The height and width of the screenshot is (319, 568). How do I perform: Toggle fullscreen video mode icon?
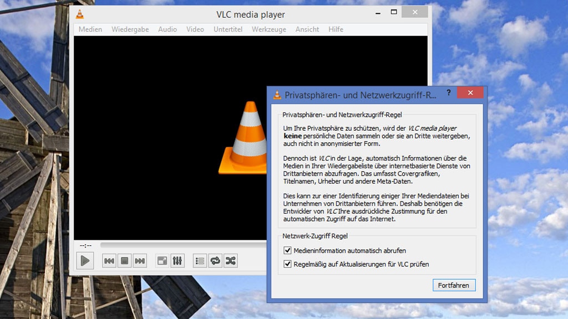pos(162,261)
